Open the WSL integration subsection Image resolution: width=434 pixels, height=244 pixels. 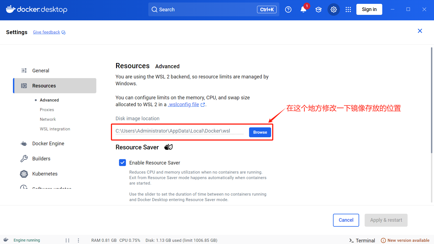(55, 129)
